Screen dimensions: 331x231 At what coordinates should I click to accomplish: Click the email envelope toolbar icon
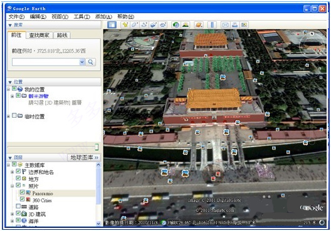tap(225, 25)
